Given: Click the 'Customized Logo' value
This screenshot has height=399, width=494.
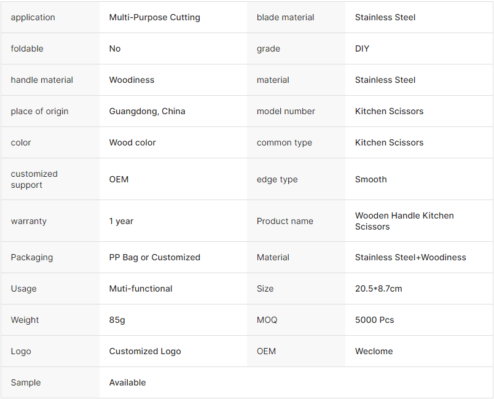Looking at the screenshot, I should click(145, 351).
